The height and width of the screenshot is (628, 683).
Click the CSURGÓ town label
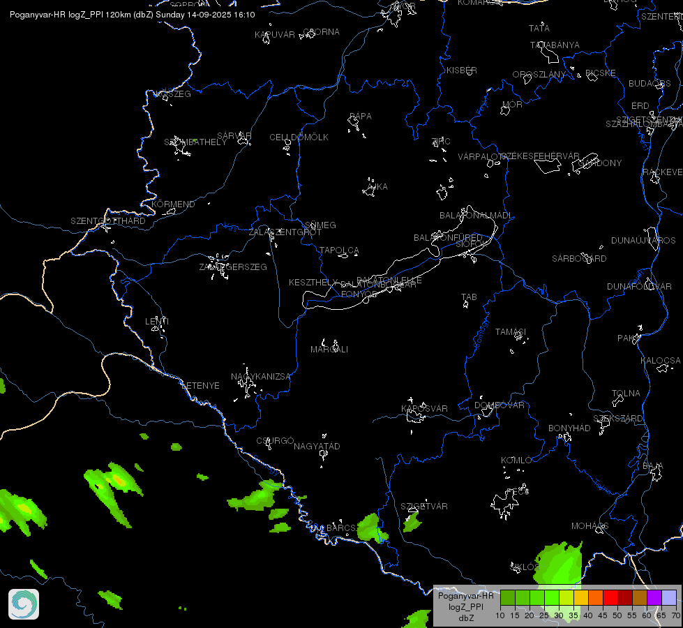coord(275,441)
